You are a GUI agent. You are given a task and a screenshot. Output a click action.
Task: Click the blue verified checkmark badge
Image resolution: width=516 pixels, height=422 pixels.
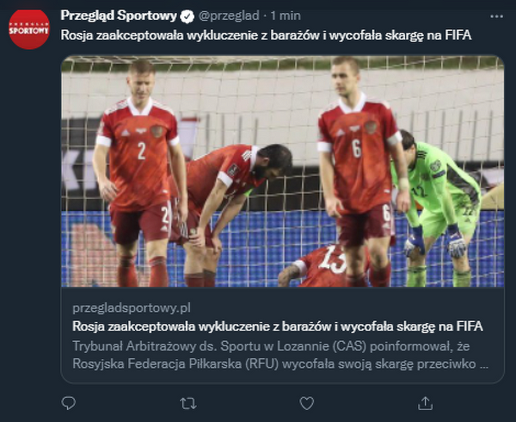[x=187, y=16]
